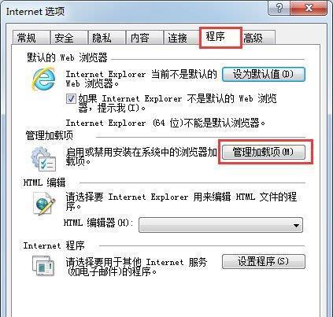Viewport: 333px width, 317px height.
Task: Open the HTML 编辑器 dropdown list
Action: pyautogui.click(x=220, y=225)
